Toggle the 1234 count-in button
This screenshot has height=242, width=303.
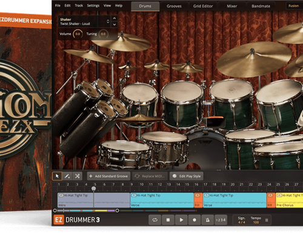pyautogui.click(x=221, y=220)
